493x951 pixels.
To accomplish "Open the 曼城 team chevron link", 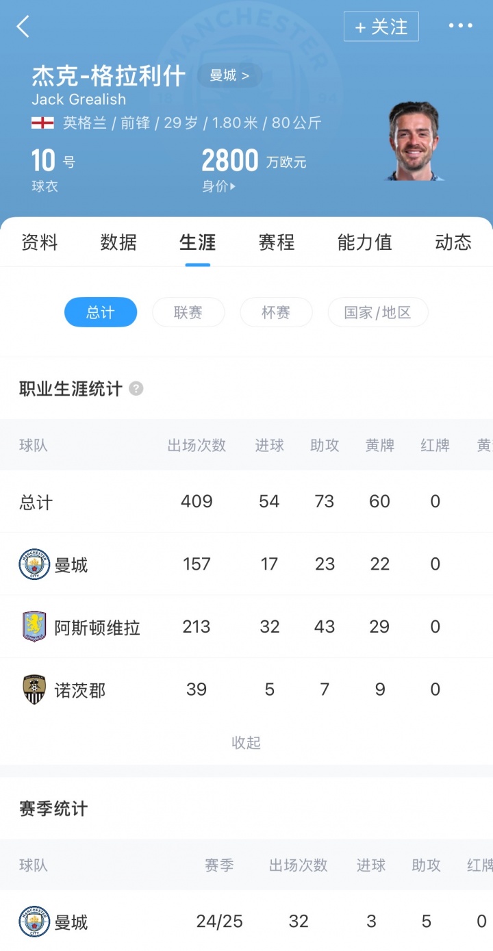I will 229,75.
